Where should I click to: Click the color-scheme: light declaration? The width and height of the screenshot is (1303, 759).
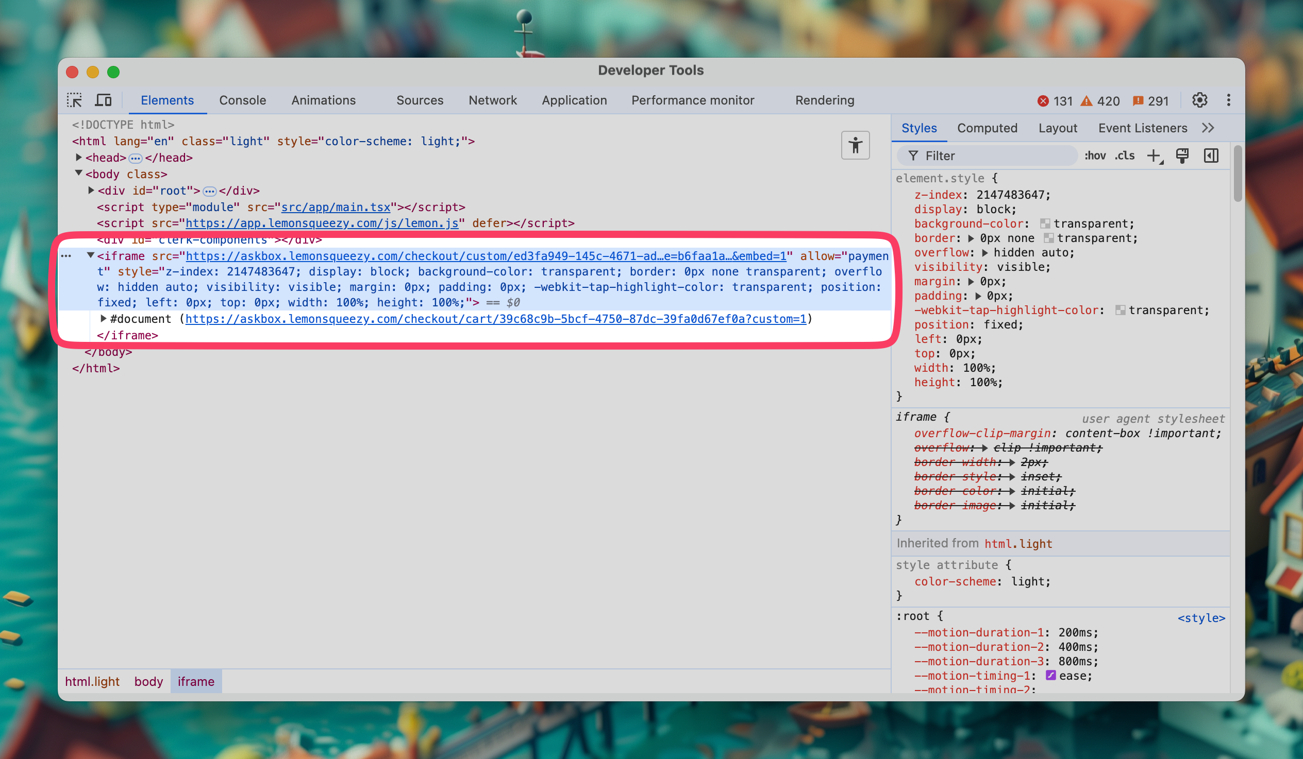982,582
